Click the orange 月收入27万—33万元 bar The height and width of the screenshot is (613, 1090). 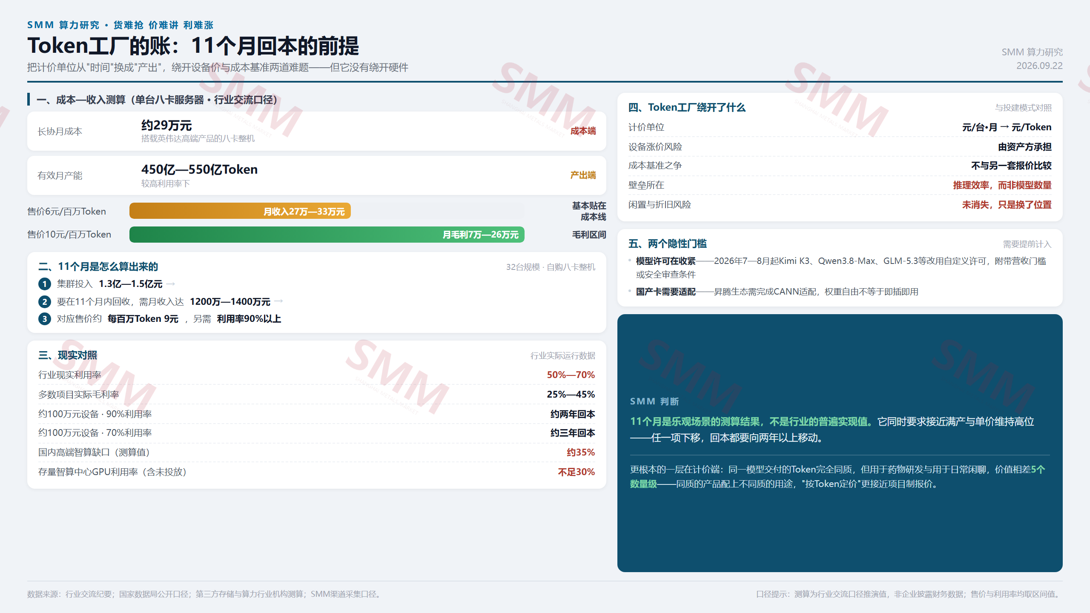240,211
